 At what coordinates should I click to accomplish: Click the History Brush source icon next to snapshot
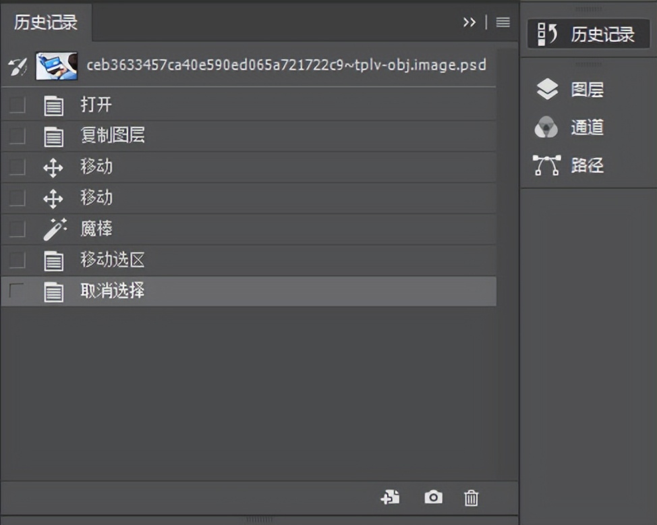(x=16, y=65)
